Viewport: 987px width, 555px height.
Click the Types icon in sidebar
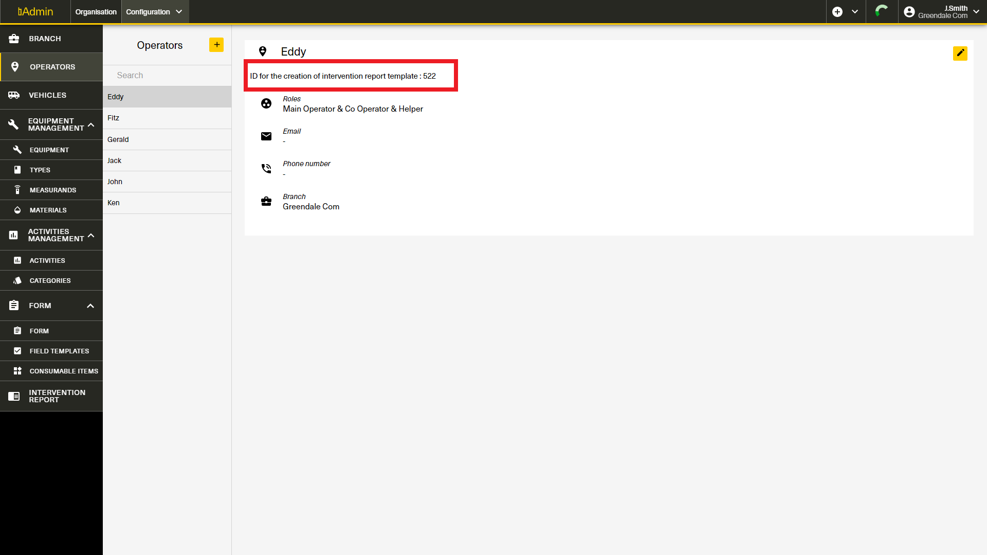[x=17, y=170]
